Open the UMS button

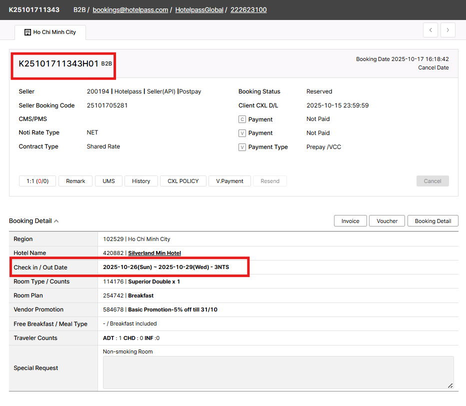(x=108, y=181)
